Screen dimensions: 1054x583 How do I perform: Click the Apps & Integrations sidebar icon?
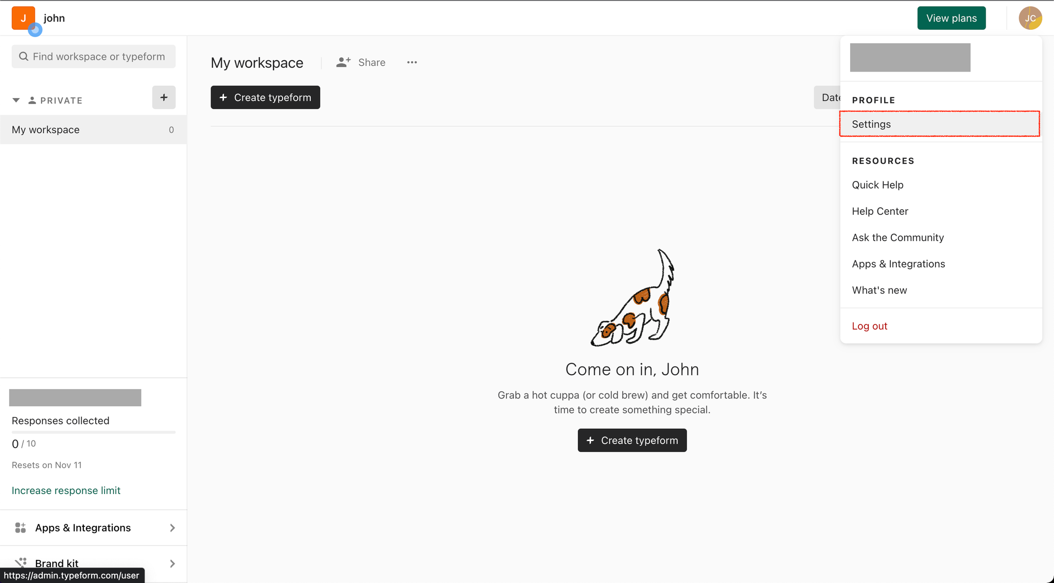21,527
